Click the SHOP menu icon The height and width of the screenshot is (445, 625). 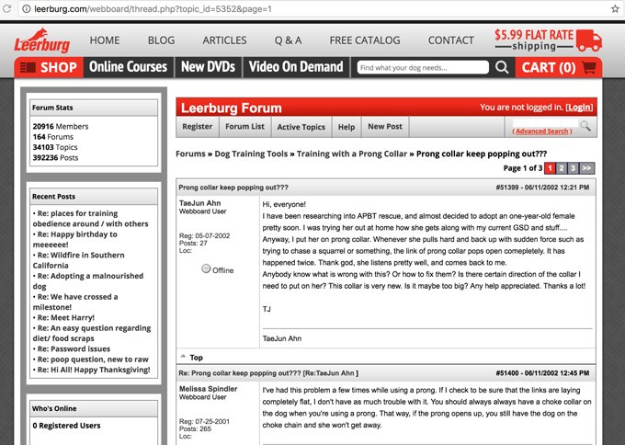(x=28, y=67)
